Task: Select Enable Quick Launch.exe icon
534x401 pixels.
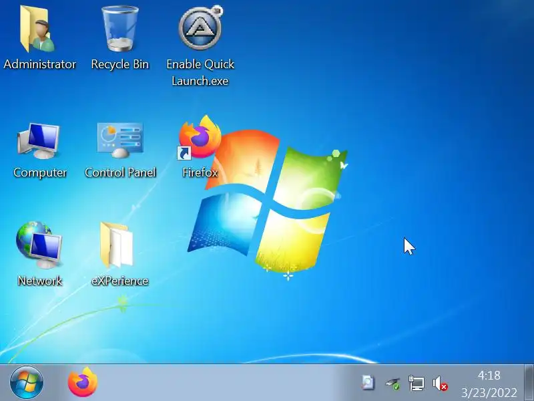Action: point(201,28)
